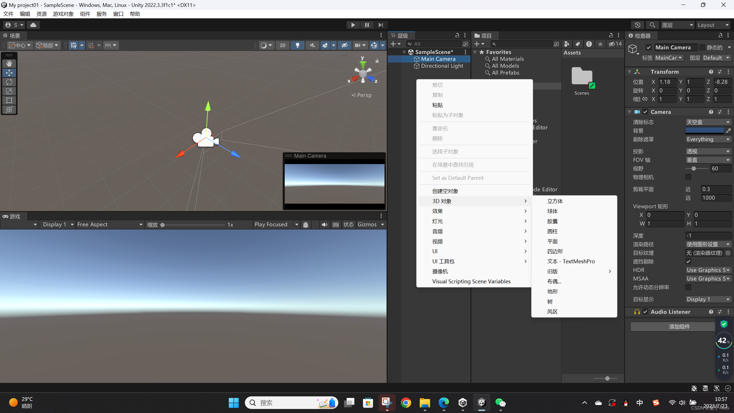
Task: Click the Play button to run scene
Action: tap(353, 25)
